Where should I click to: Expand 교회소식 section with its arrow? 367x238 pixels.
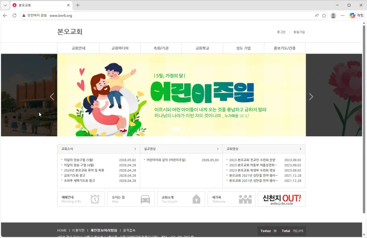coord(135,149)
